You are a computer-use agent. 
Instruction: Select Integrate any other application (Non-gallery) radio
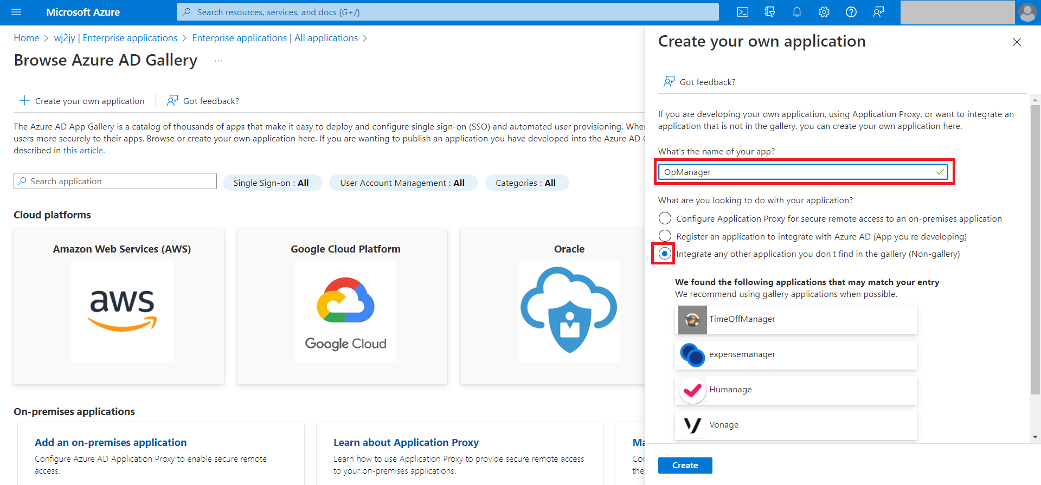click(x=665, y=254)
